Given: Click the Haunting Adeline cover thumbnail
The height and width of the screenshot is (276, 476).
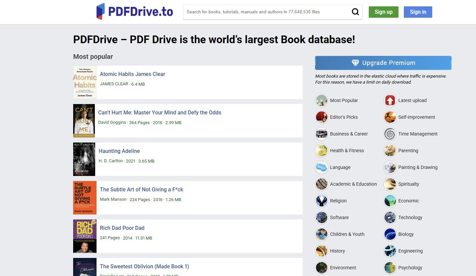Looking at the screenshot, I should [x=84, y=159].
